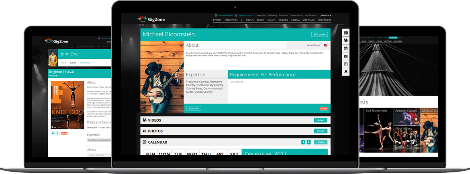Select CINEMA category in center navigation
470x174 pixels.
point(296,20)
